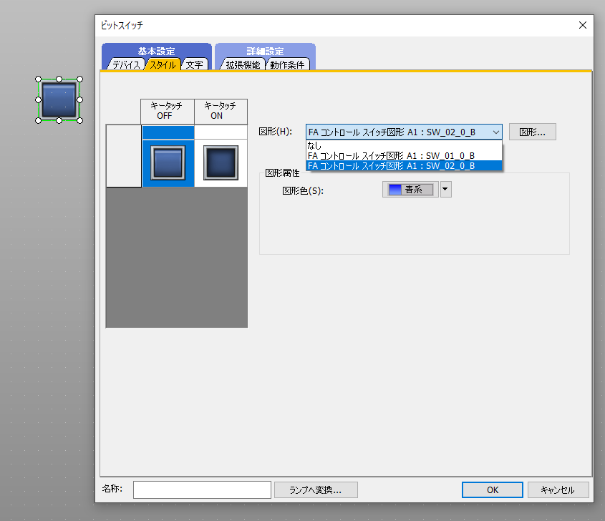Expand the shape color dropdown arrow
605x521 pixels.
pyautogui.click(x=445, y=190)
